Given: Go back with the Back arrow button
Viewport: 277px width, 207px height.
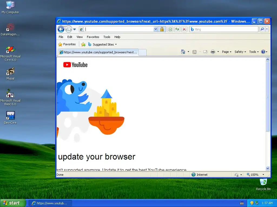Looking at the screenshot, I should [61, 29].
